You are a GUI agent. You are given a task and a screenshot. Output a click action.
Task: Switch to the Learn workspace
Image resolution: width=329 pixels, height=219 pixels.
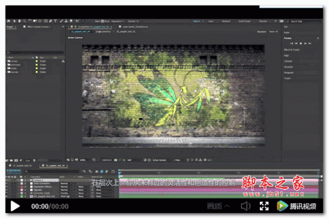click(x=211, y=21)
